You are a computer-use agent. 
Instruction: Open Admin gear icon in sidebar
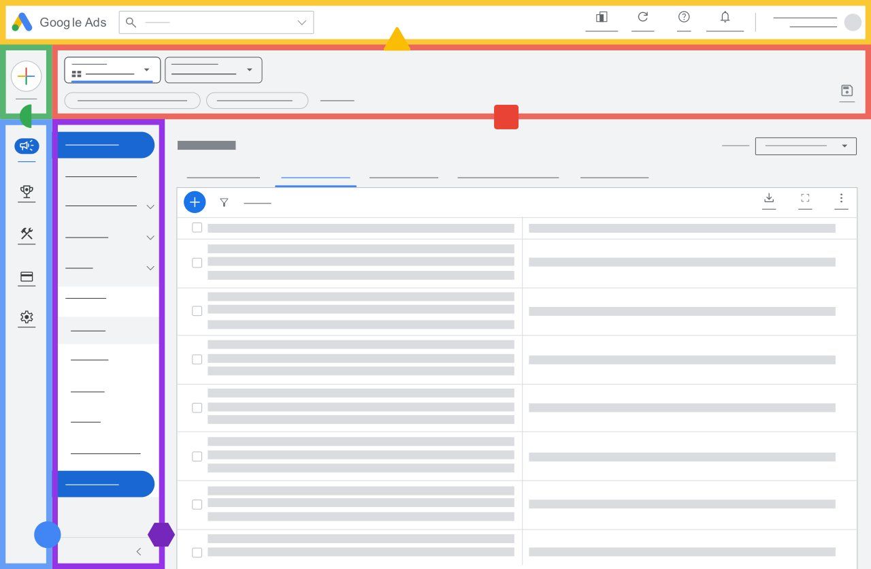27,317
